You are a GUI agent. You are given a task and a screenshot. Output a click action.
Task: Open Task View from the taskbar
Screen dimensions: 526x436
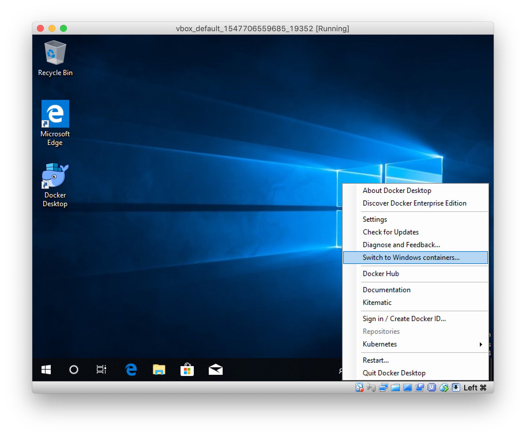pos(101,370)
